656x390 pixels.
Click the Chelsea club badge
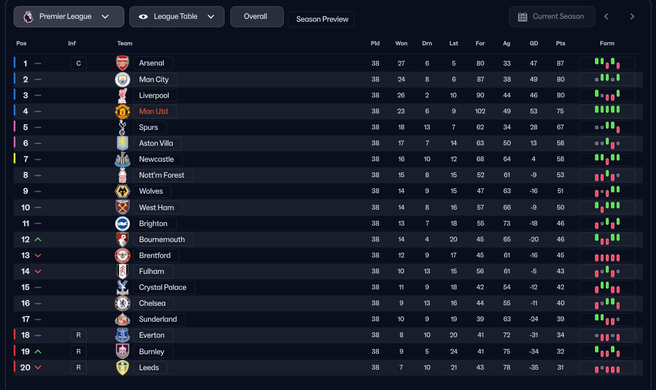[123, 303]
